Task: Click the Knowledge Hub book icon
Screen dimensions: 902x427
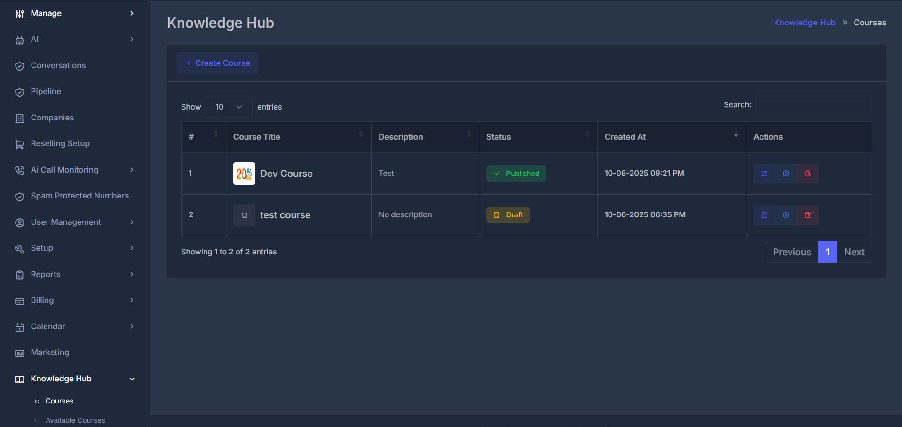Action: point(19,379)
